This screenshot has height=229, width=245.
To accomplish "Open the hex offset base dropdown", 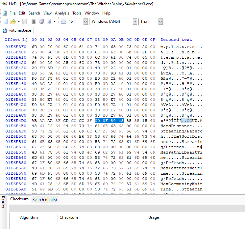I will [160, 22].
